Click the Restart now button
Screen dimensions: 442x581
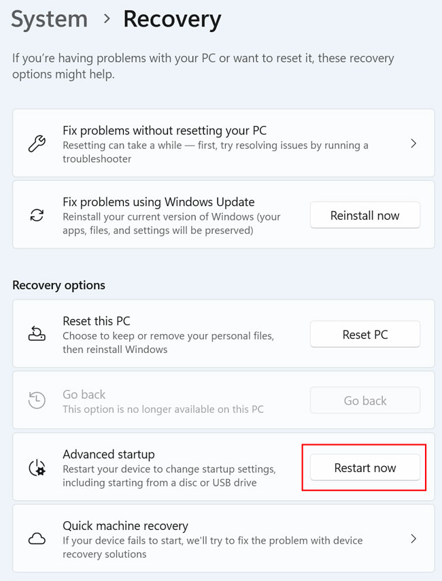point(364,467)
